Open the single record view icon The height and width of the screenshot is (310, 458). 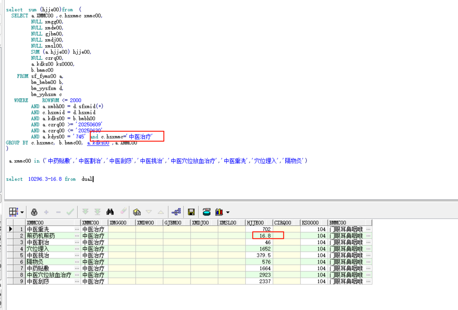coord(137,212)
